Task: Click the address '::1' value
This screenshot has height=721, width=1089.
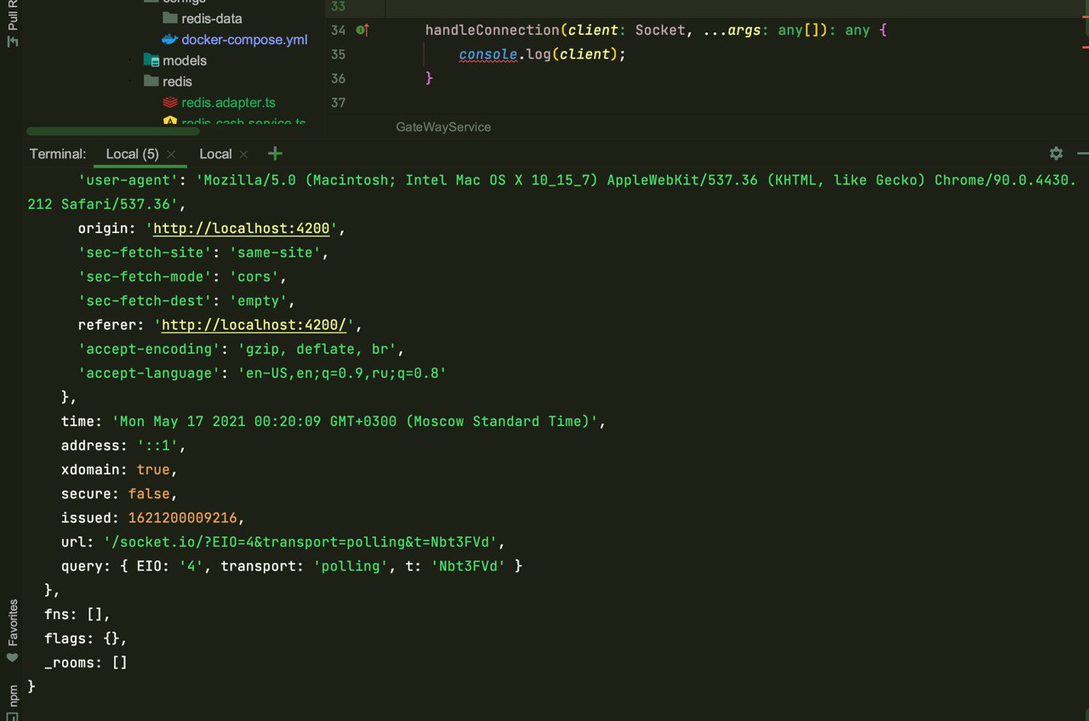Action: coord(157,446)
